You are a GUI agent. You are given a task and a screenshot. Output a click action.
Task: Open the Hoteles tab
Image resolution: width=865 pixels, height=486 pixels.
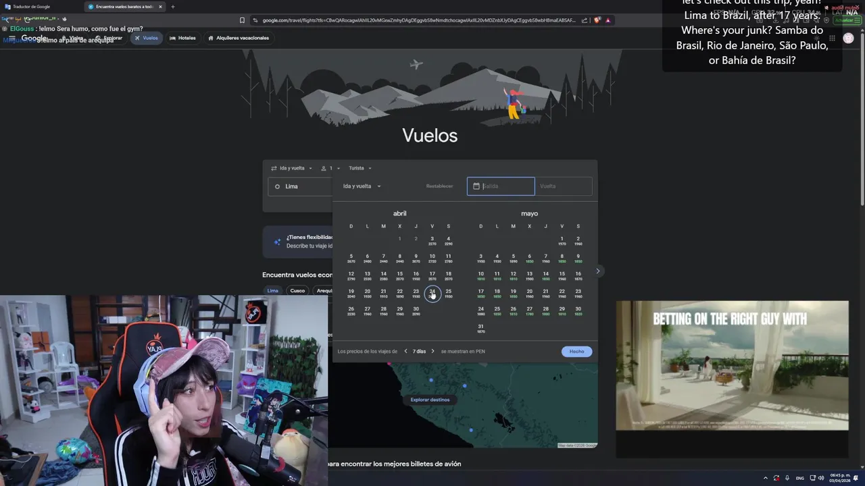click(182, 38)
